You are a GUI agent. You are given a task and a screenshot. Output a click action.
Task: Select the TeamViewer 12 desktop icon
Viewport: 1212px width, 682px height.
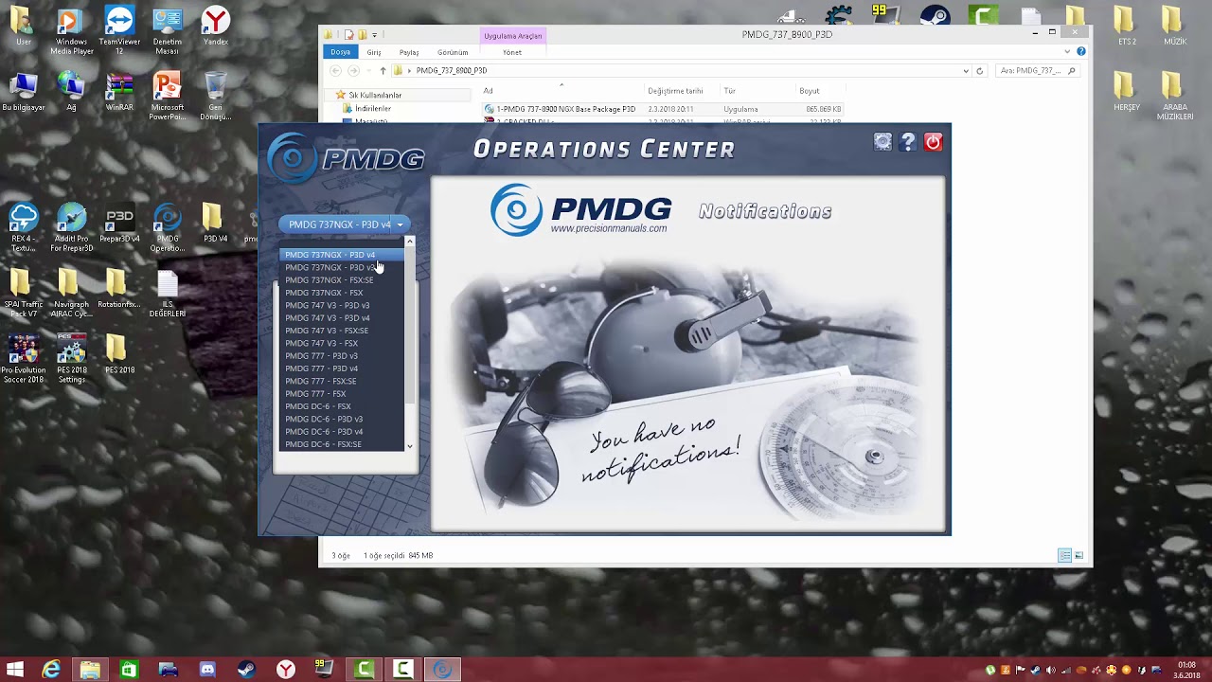[x=119, y=30]
